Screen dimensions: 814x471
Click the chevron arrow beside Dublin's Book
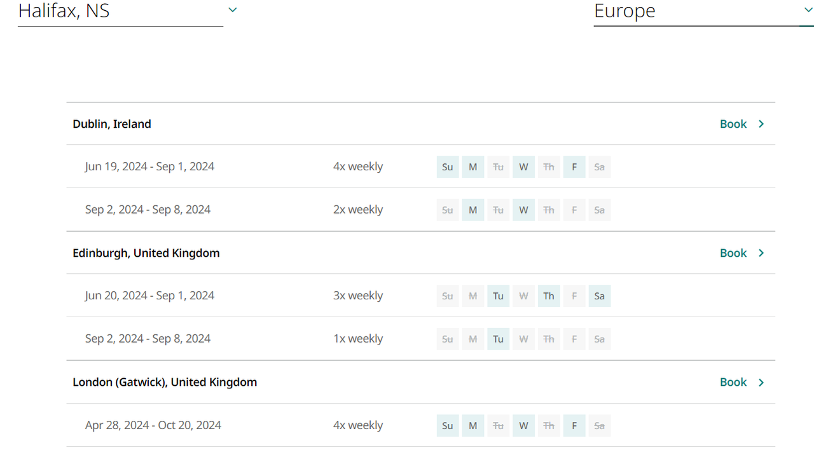click(761, 124)
